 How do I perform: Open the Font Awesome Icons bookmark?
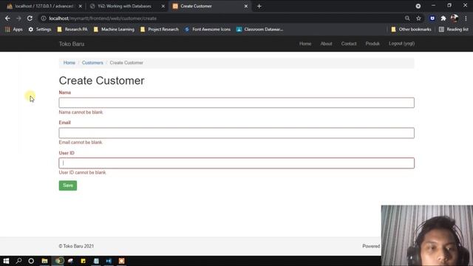pyautogui.click(x=208, y=30)
